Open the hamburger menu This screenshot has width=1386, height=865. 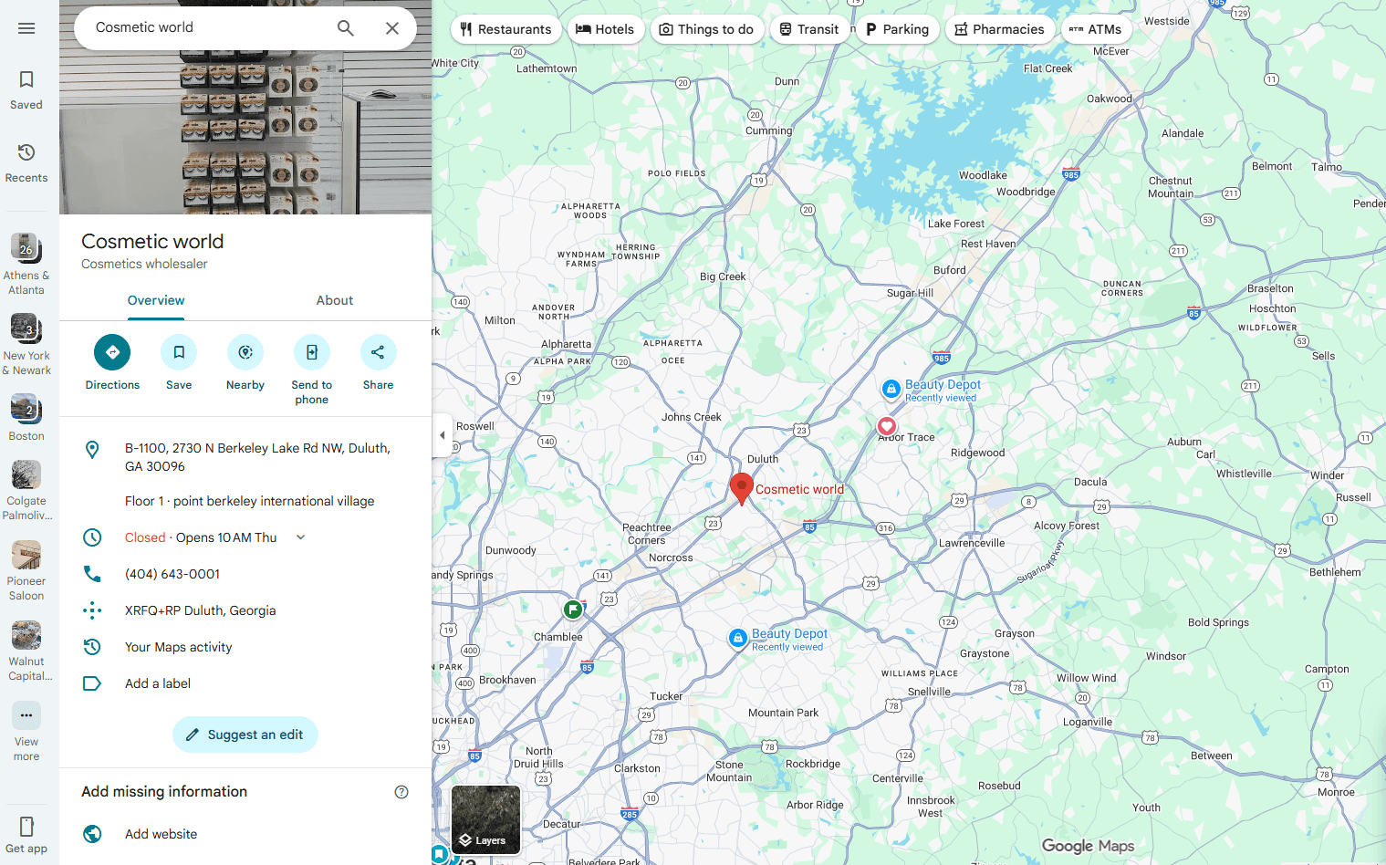click(26, 28)
